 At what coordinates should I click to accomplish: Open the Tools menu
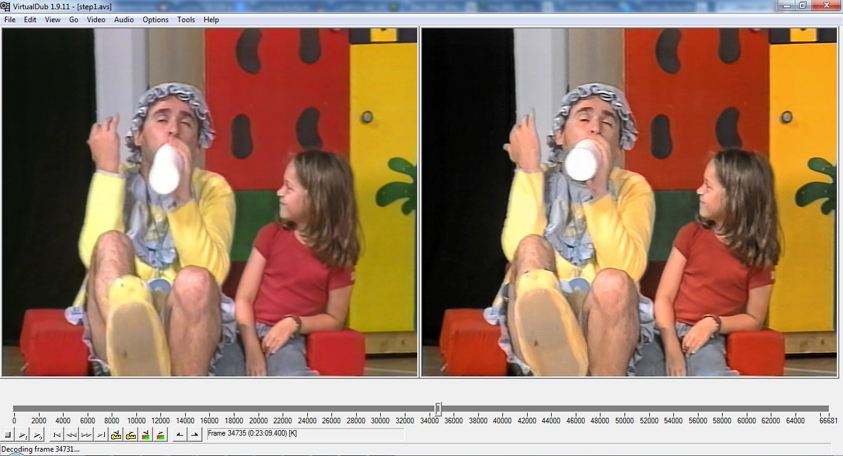[x=186, y=20]
